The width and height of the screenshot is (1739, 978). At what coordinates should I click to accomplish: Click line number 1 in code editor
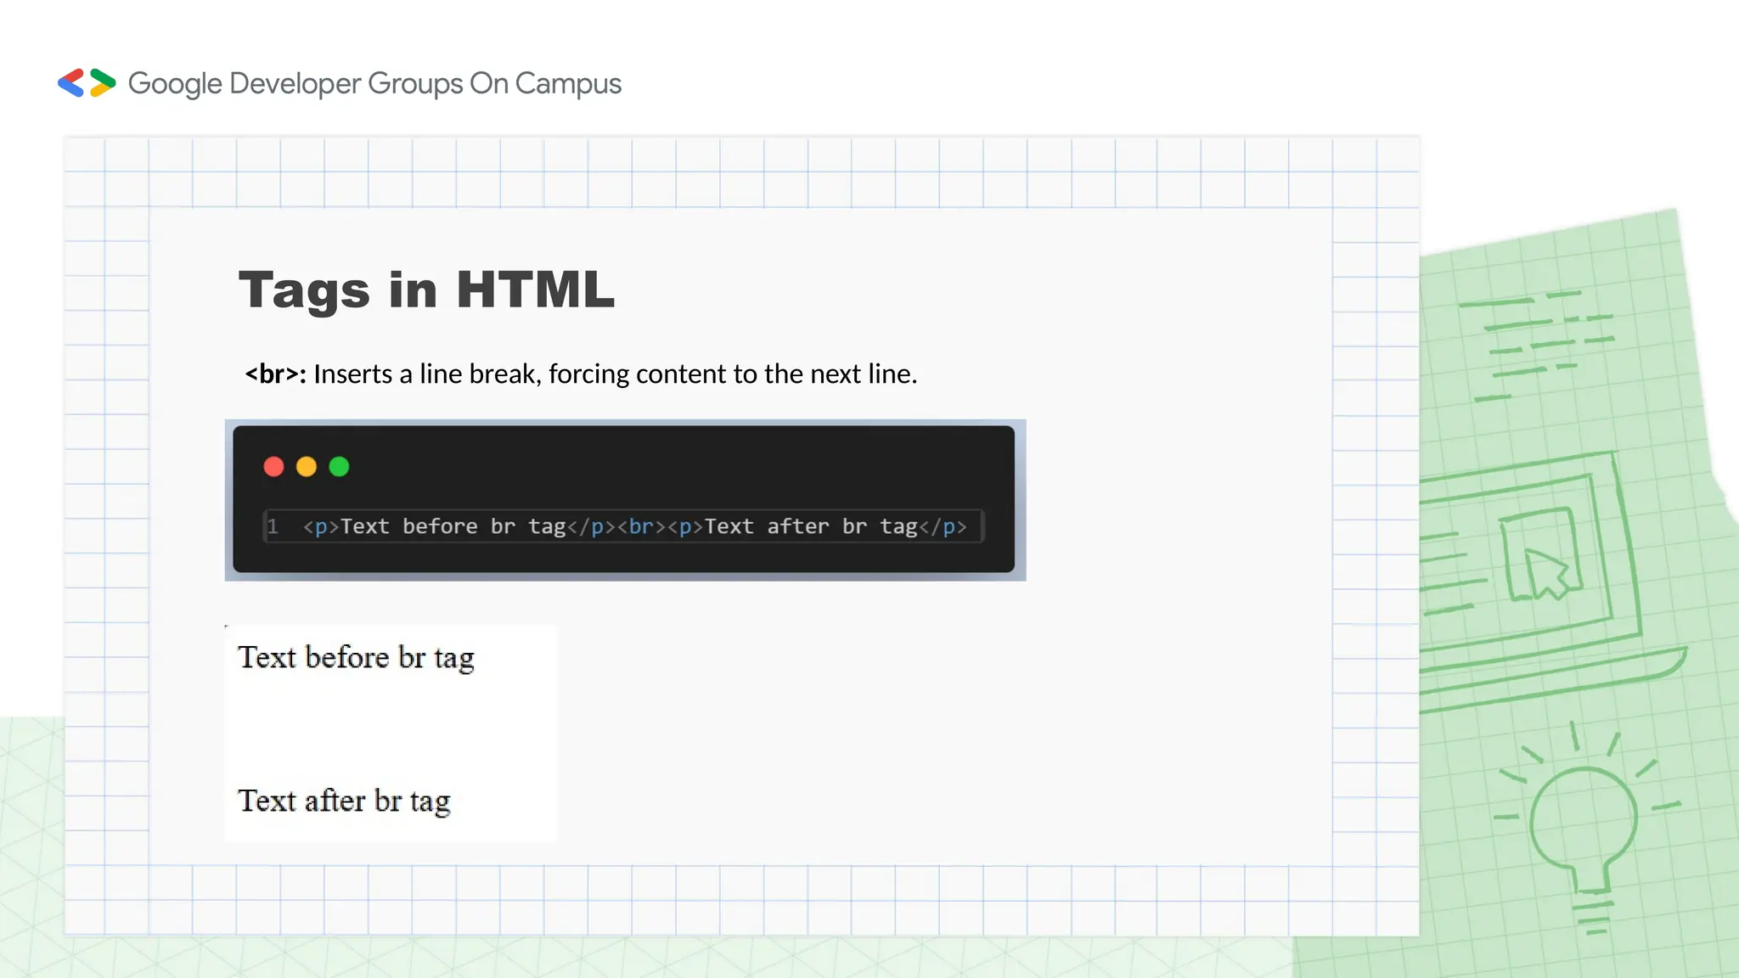pyautogui.click(x=273, y=526)
